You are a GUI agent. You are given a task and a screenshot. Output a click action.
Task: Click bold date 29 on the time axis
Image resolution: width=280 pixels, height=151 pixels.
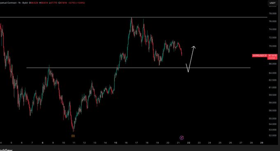[262, 143]
